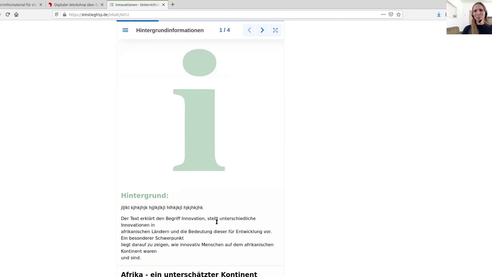Go to the next page arrow
The image size is (492, 277).
point(262,30)
